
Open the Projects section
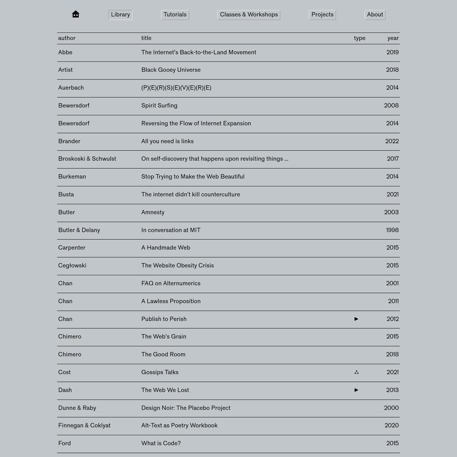[322, 14]
